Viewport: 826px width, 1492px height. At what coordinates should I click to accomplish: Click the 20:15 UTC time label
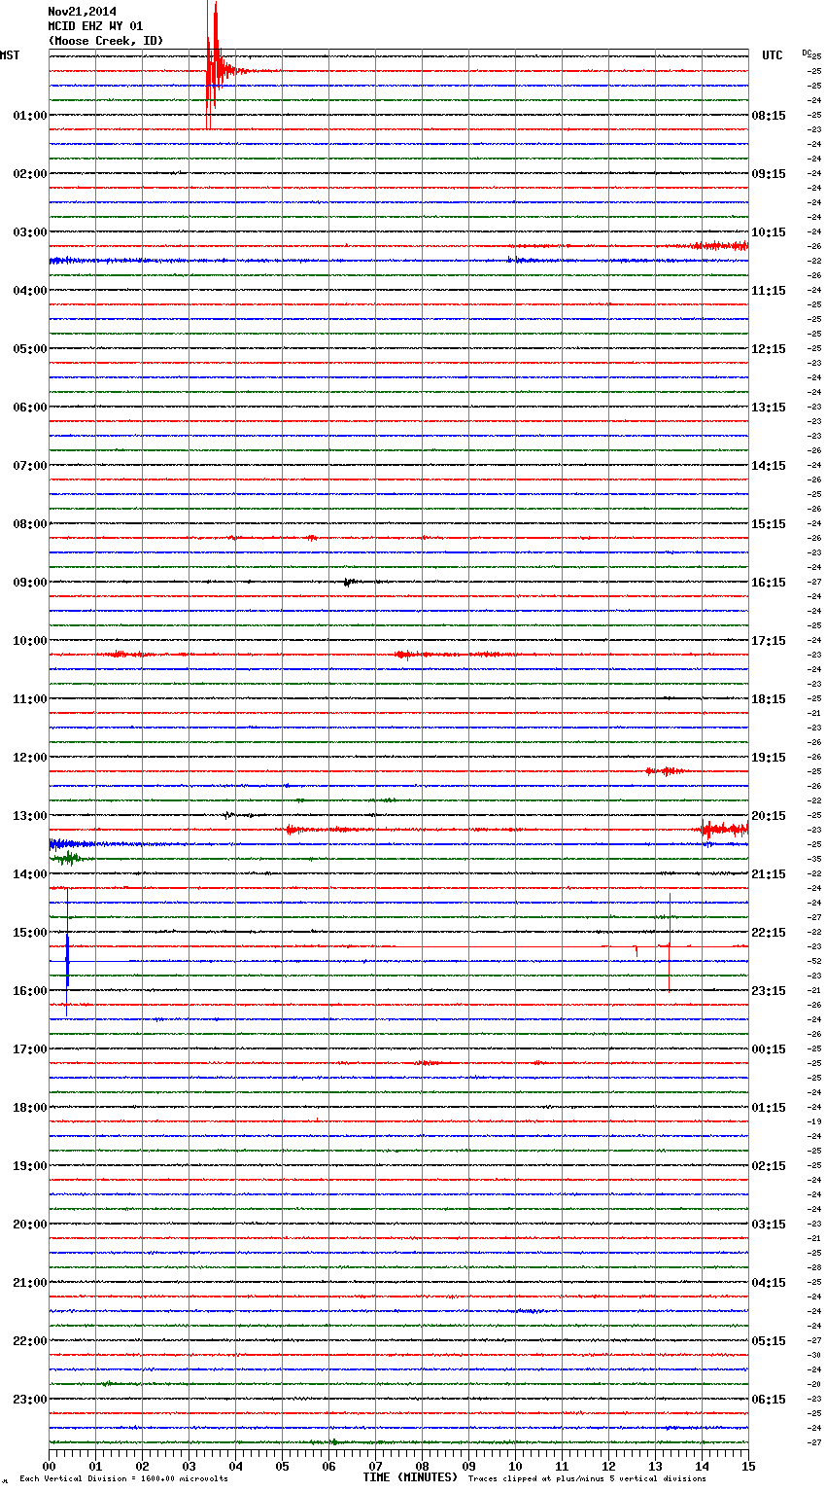pos(769,815)
